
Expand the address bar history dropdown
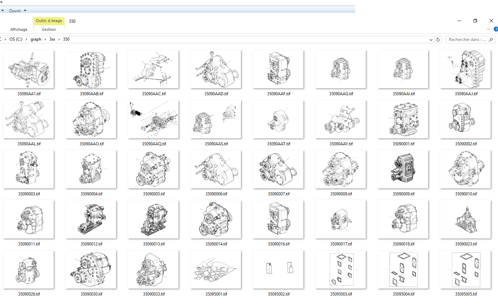431,40
